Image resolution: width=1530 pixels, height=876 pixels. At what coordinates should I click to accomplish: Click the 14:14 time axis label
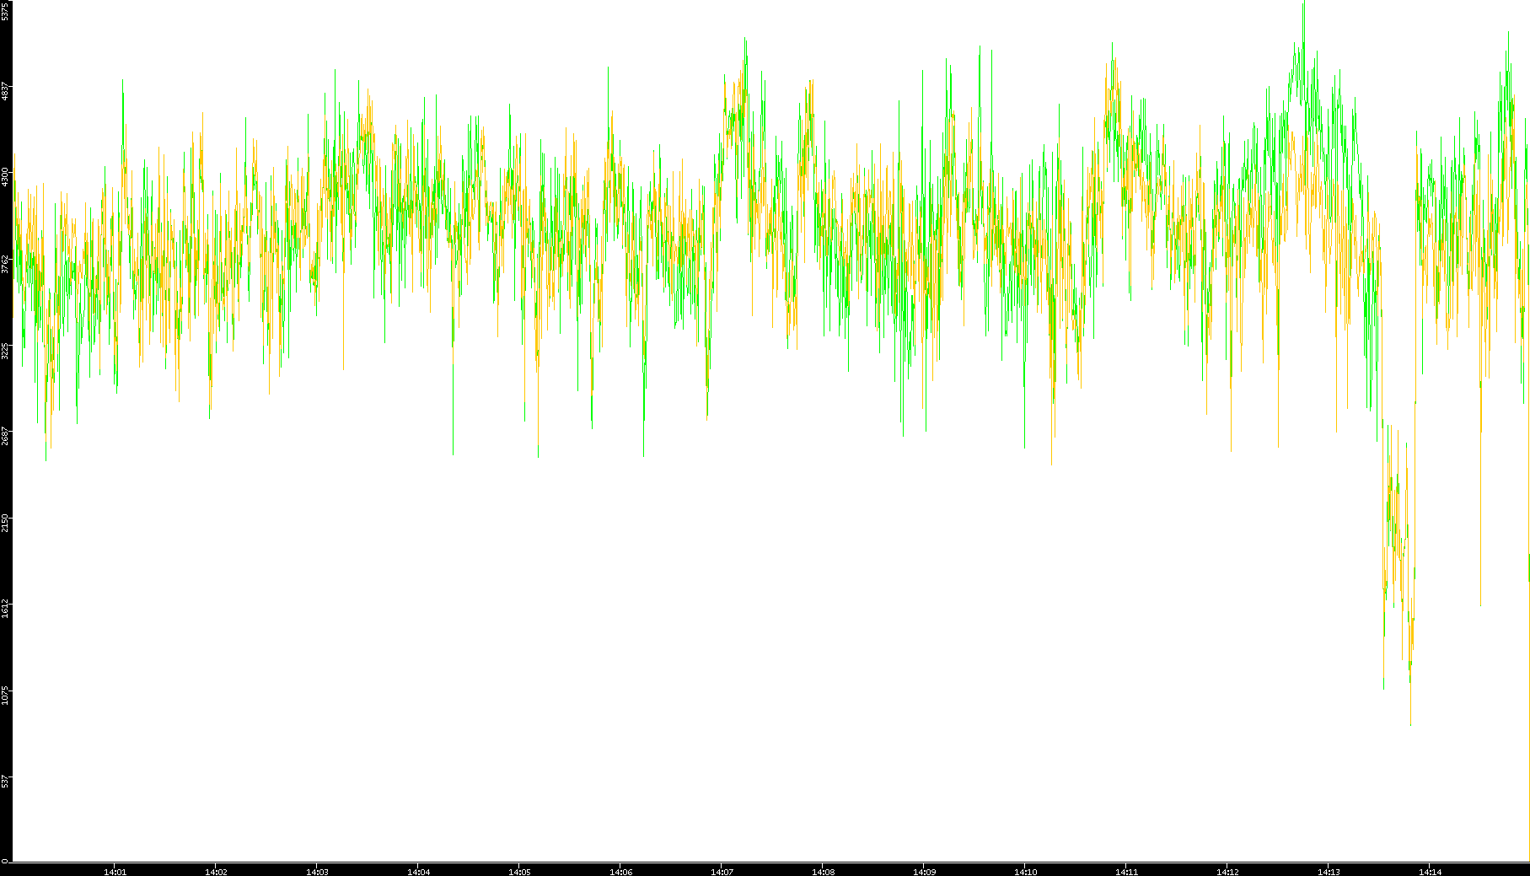(1430, 871)
